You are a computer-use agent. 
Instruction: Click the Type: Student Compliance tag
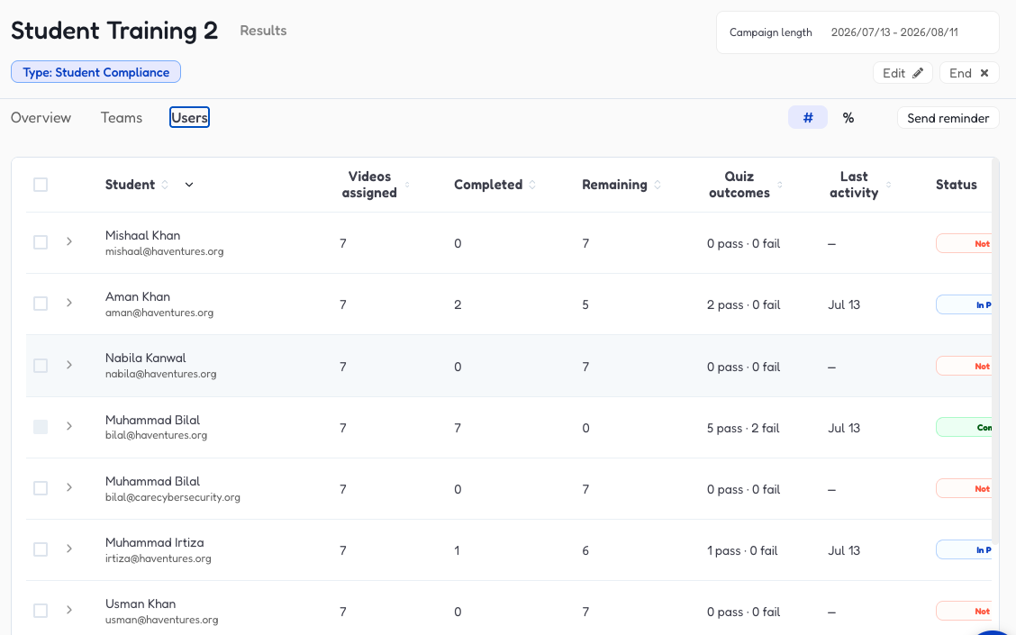95,72
